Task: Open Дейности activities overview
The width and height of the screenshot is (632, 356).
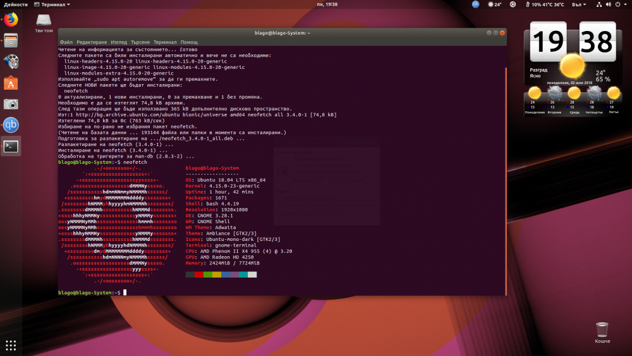Action: pos(16,4)
